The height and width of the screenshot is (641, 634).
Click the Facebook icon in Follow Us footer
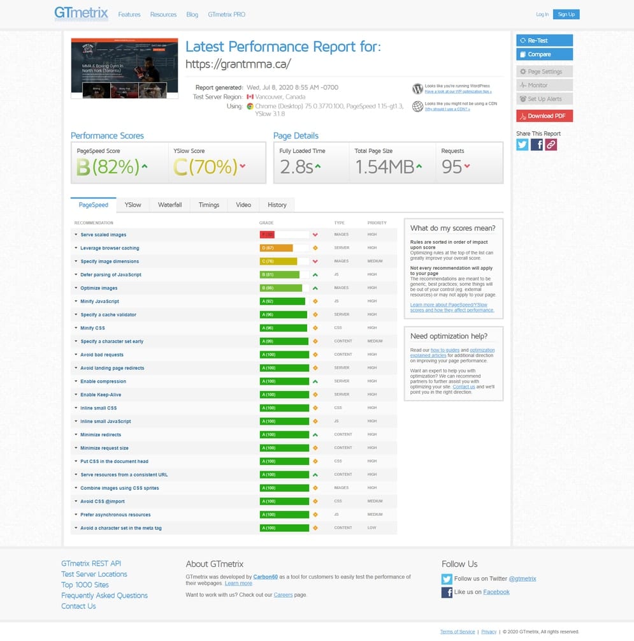pos(447,593)
